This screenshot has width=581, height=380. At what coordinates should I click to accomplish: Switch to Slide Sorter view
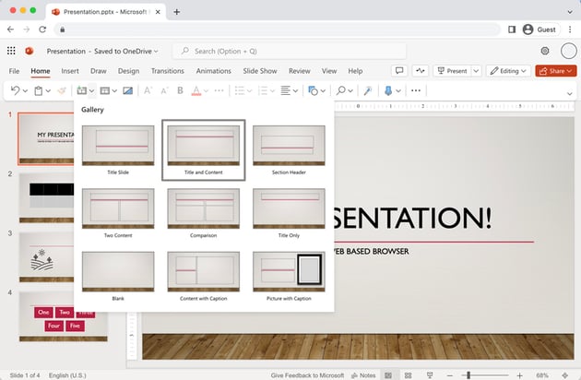click(x=409, y=375)
